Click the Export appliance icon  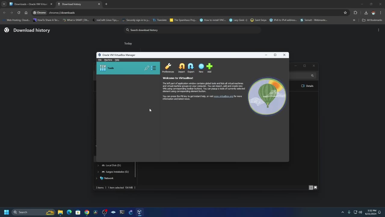[x=191, y=68]
